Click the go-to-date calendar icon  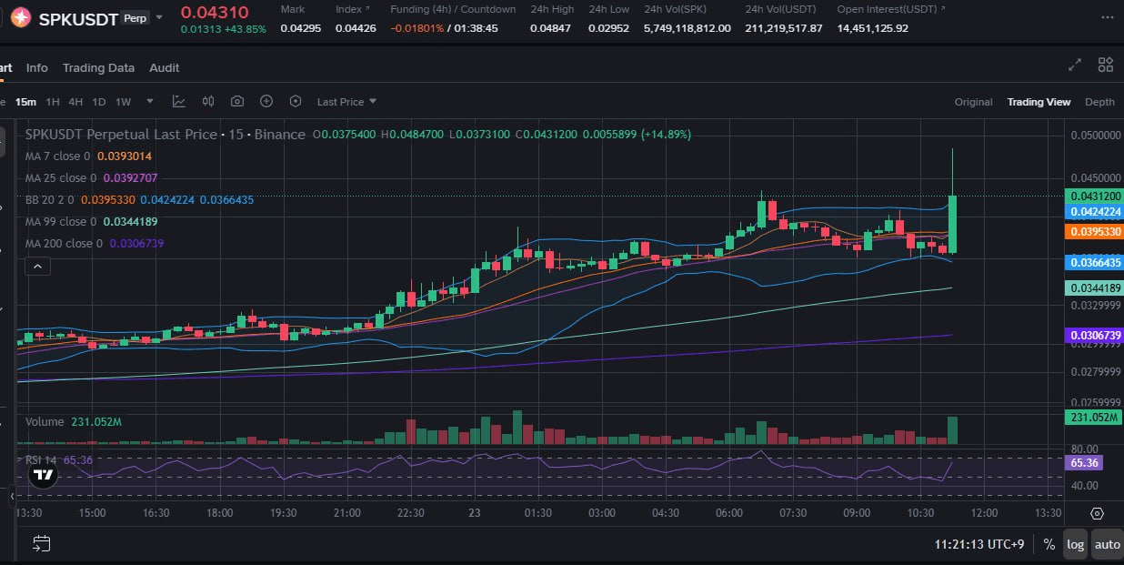click(x=41, y=544)
